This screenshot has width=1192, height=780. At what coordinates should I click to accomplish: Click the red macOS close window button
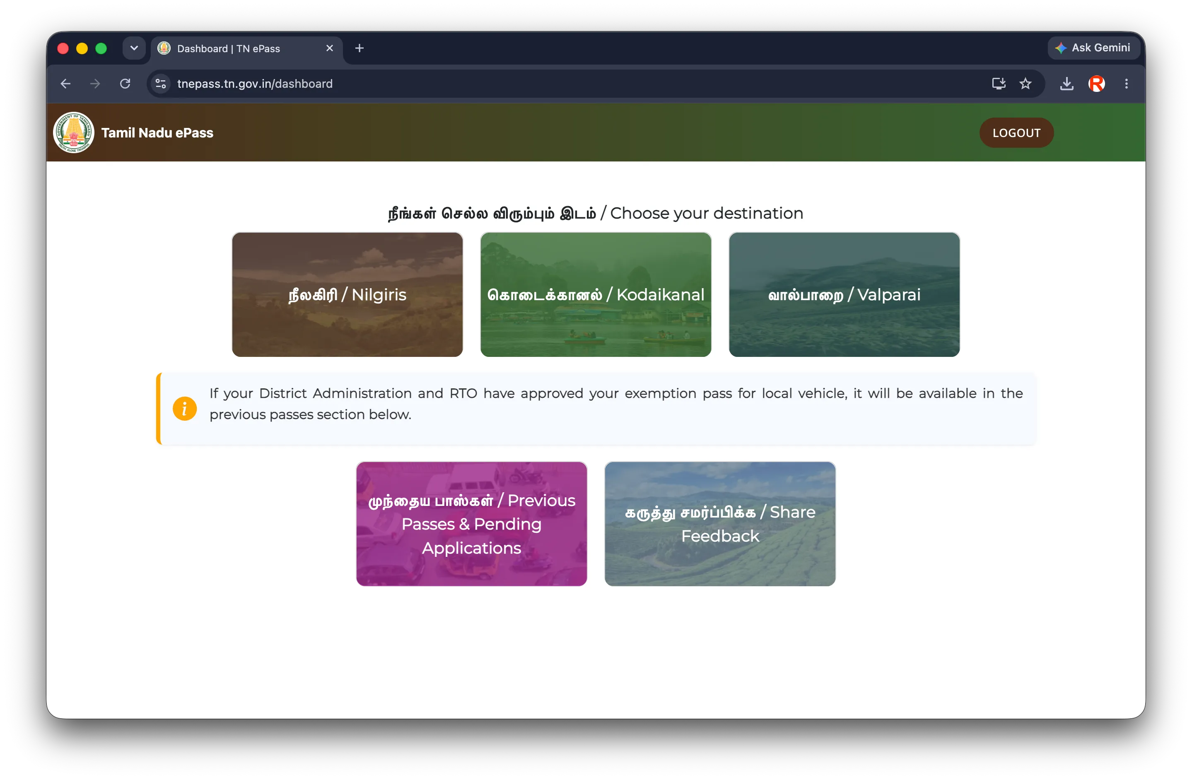pos(63,48)
